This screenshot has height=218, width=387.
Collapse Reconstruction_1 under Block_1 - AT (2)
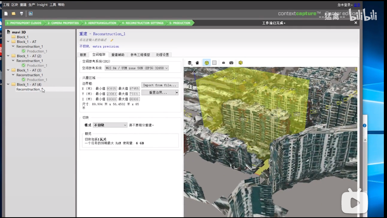13,60
